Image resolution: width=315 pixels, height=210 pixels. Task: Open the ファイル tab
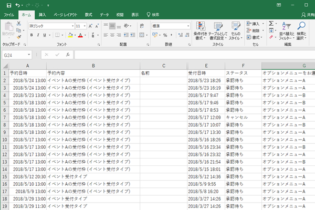pyautogui.click(x=9, y=15)
